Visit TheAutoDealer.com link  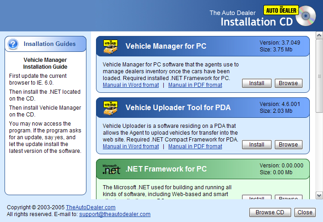point(91,207)
